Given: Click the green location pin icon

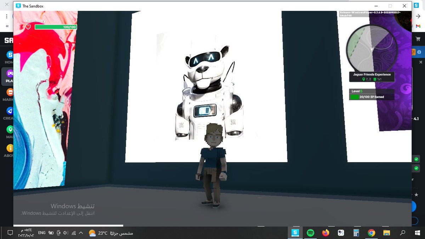Looking at the screenshot, I should tap(363, 79).
